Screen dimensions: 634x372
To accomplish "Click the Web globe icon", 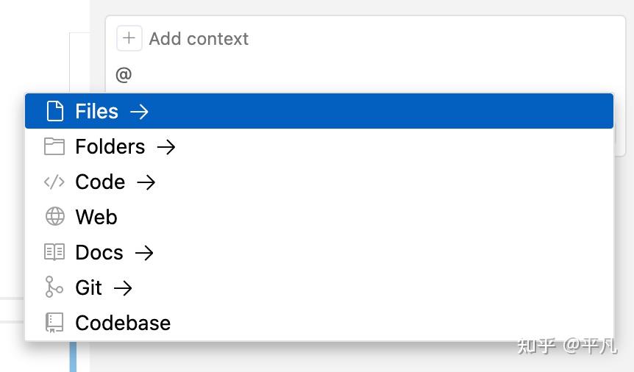I will tap(54, 217).
